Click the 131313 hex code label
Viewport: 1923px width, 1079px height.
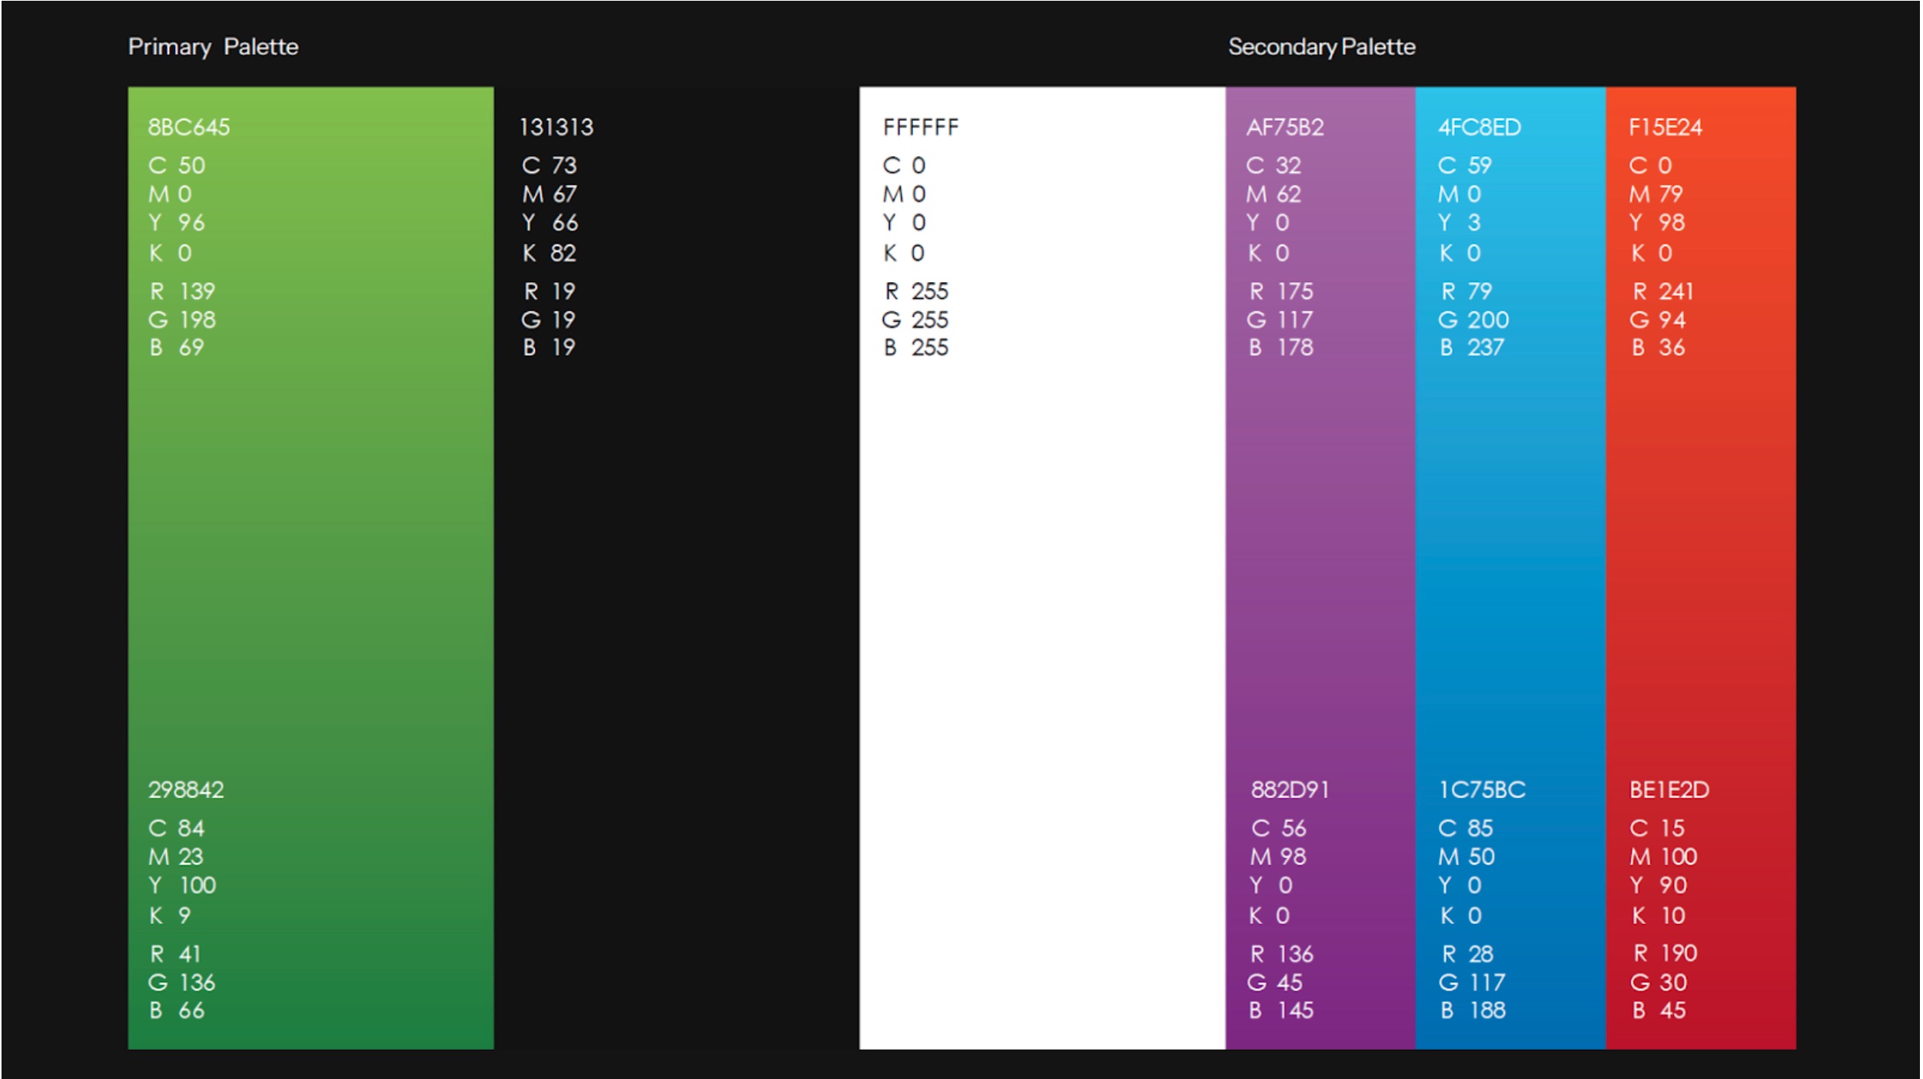[555, 128]
